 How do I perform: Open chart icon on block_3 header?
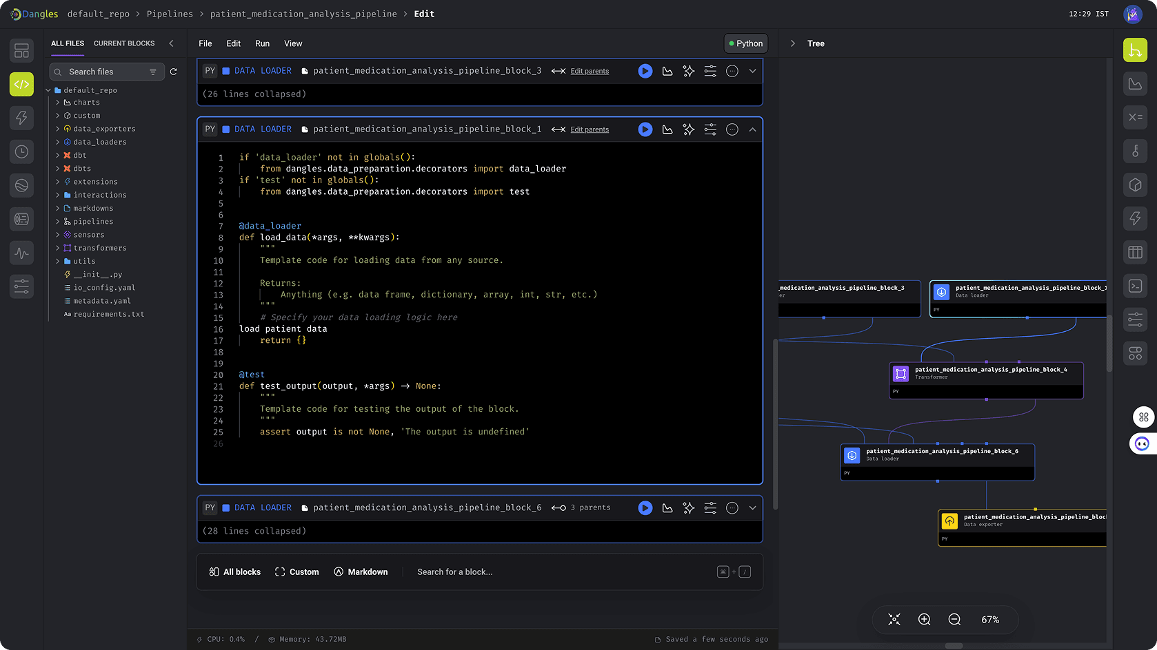pos(667,71)
